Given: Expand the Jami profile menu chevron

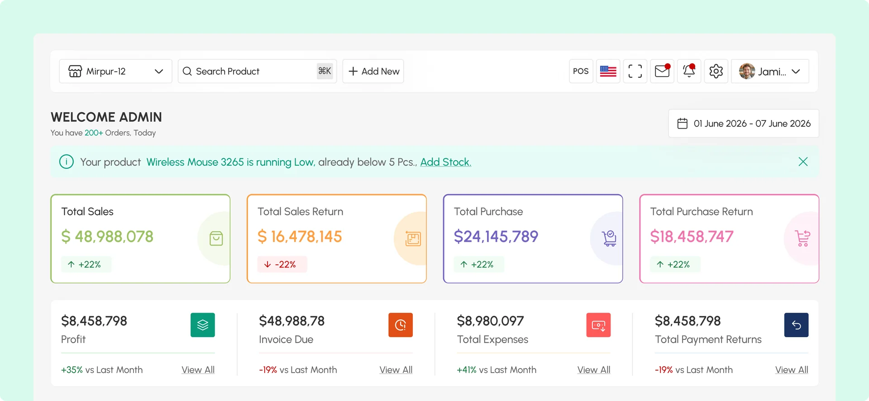Looking at the screenshot, I should 796,72.
